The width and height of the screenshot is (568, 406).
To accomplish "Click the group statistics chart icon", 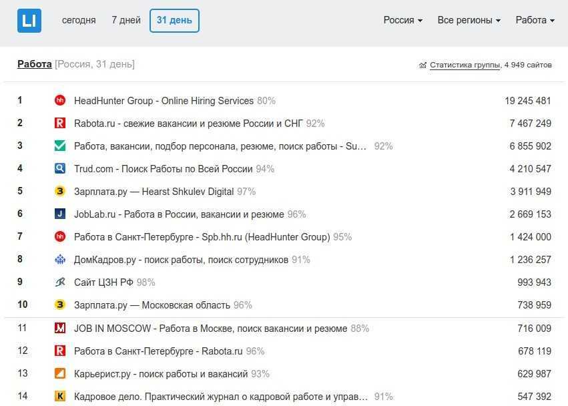I will (422, 65).
